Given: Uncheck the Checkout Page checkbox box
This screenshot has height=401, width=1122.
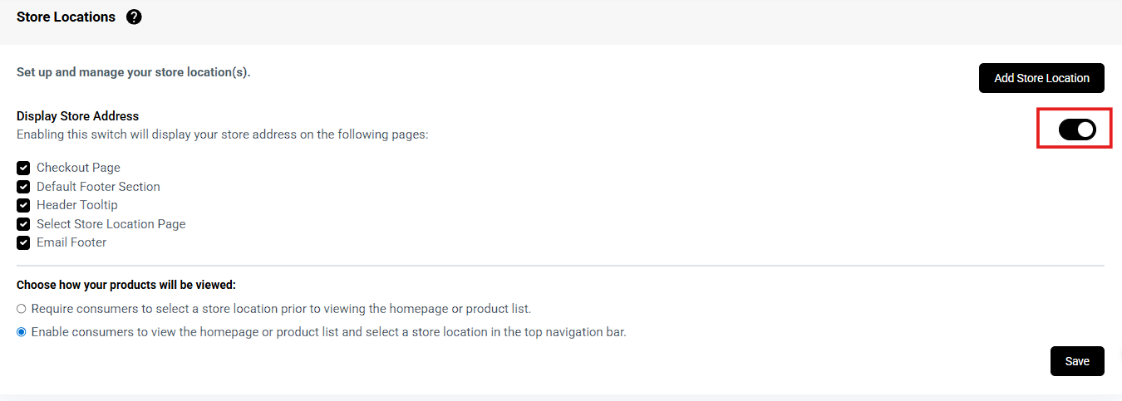Looking at the screenshot, I should pos(23,168).
